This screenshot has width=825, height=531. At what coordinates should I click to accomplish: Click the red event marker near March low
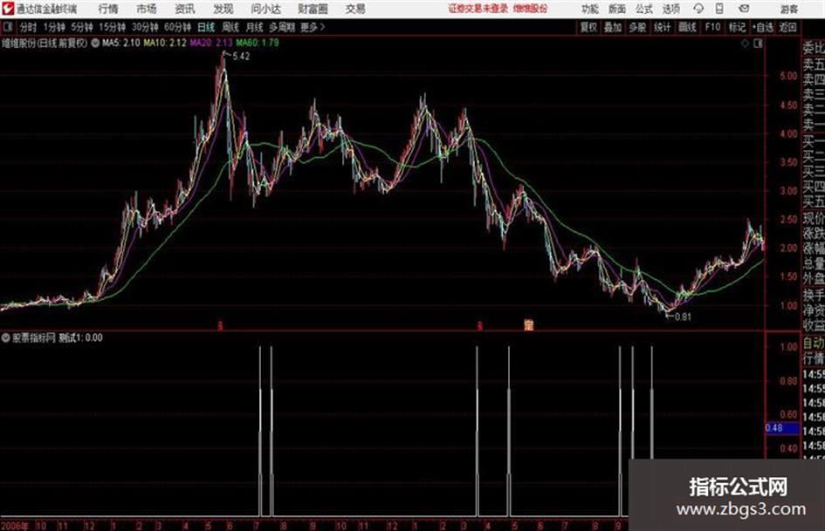pos(480,326)
